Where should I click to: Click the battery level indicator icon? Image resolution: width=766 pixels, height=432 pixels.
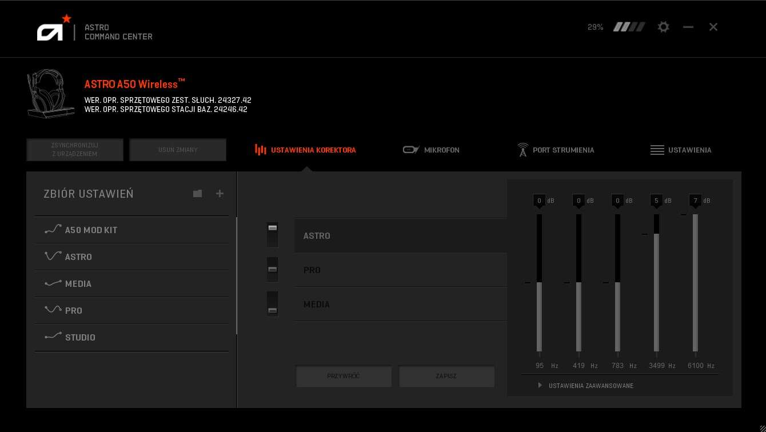coord(629,27)
